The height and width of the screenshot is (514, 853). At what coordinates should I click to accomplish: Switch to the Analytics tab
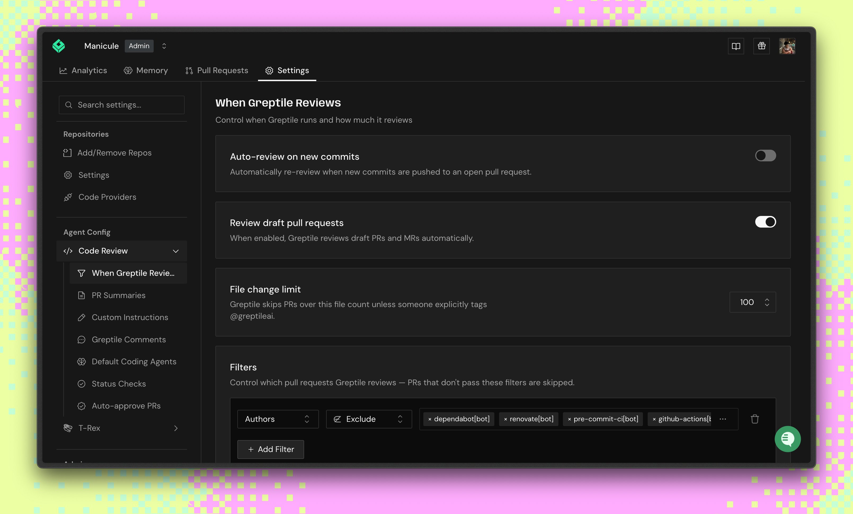point(83,71)
